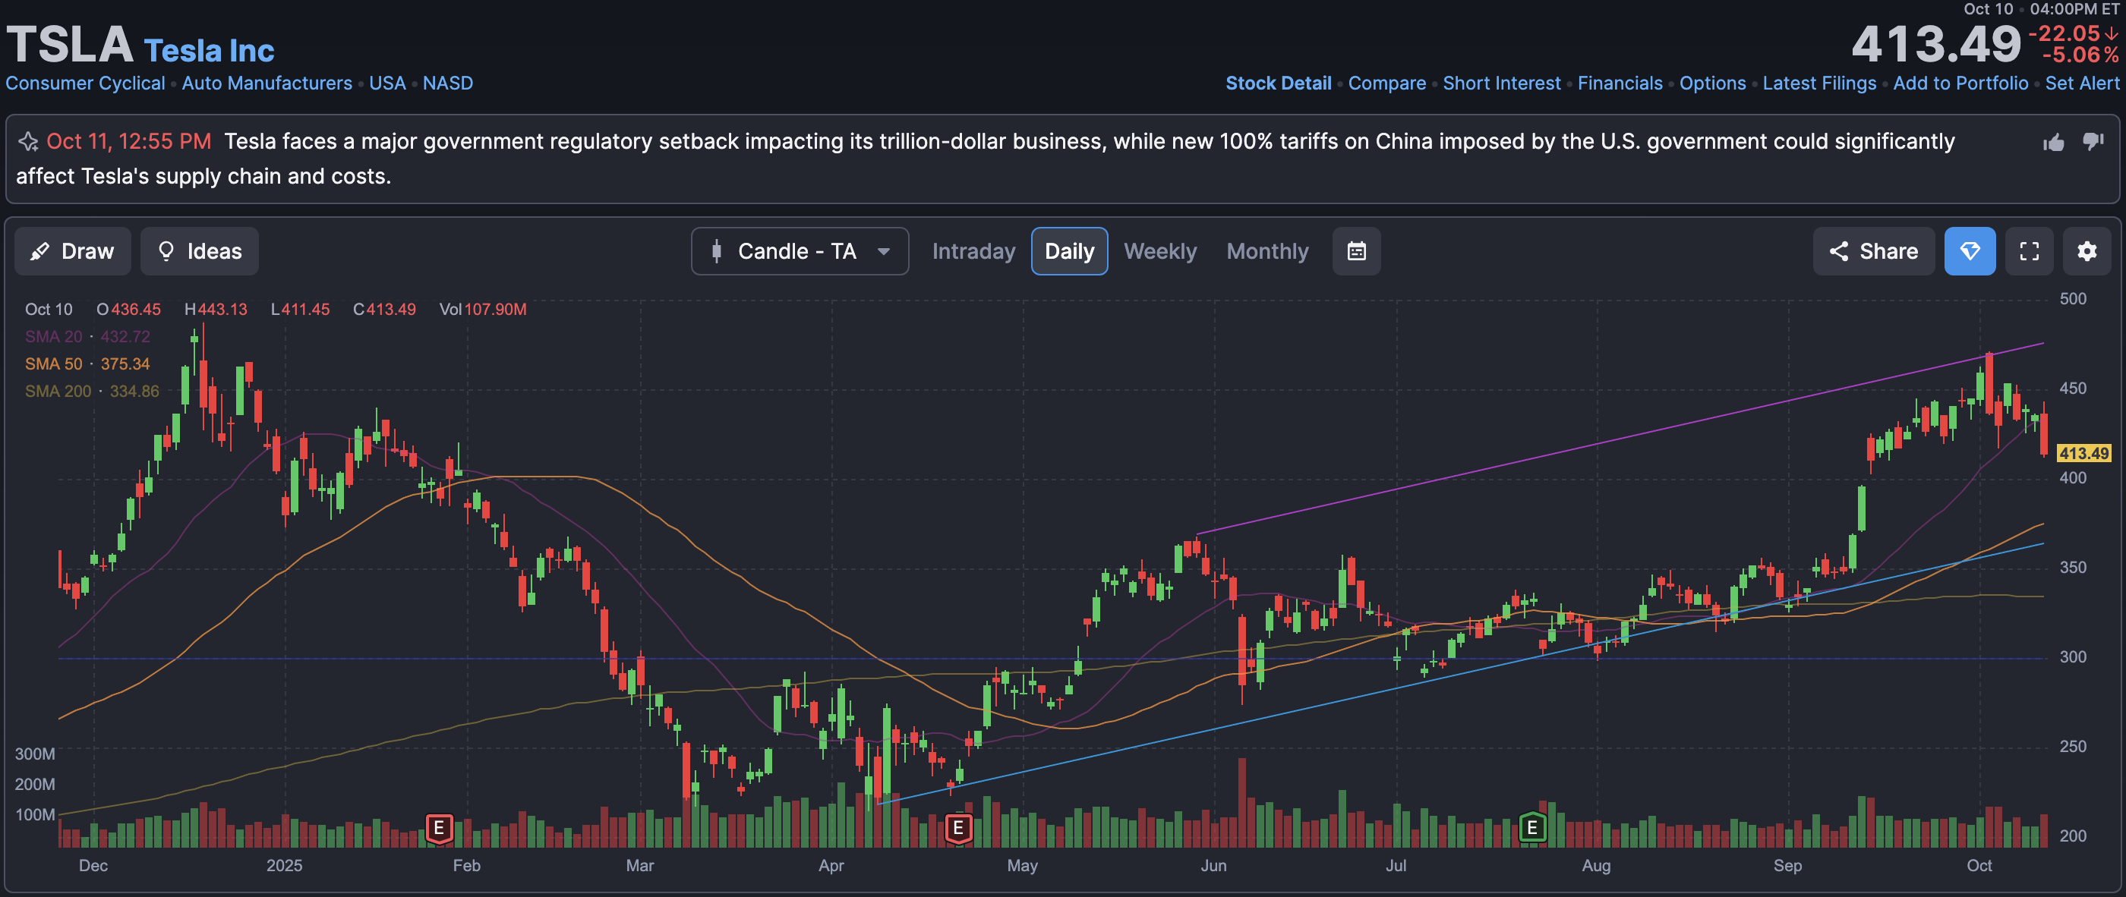
Task: Click the Share button
Action: coord(1872,251)
